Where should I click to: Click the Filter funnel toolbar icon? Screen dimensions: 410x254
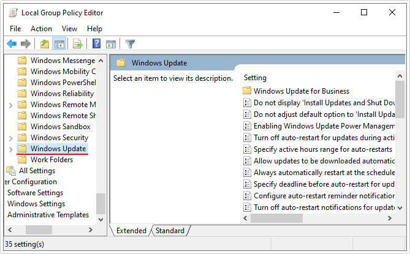pyautogui.click(x=130, y=44)
